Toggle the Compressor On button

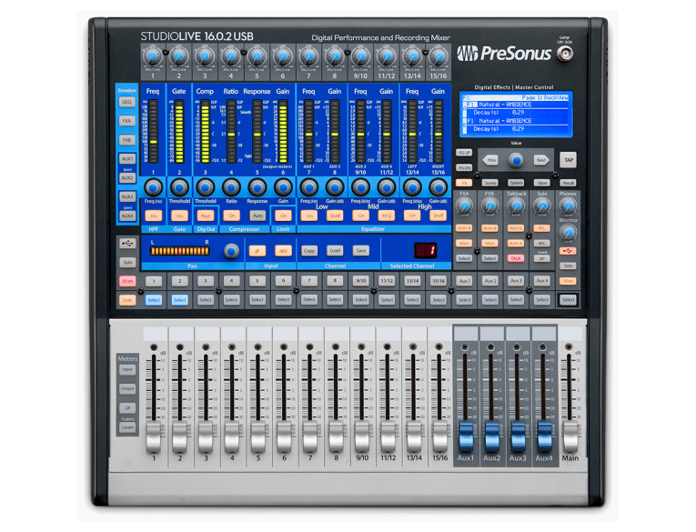click(x=231, y=216)
